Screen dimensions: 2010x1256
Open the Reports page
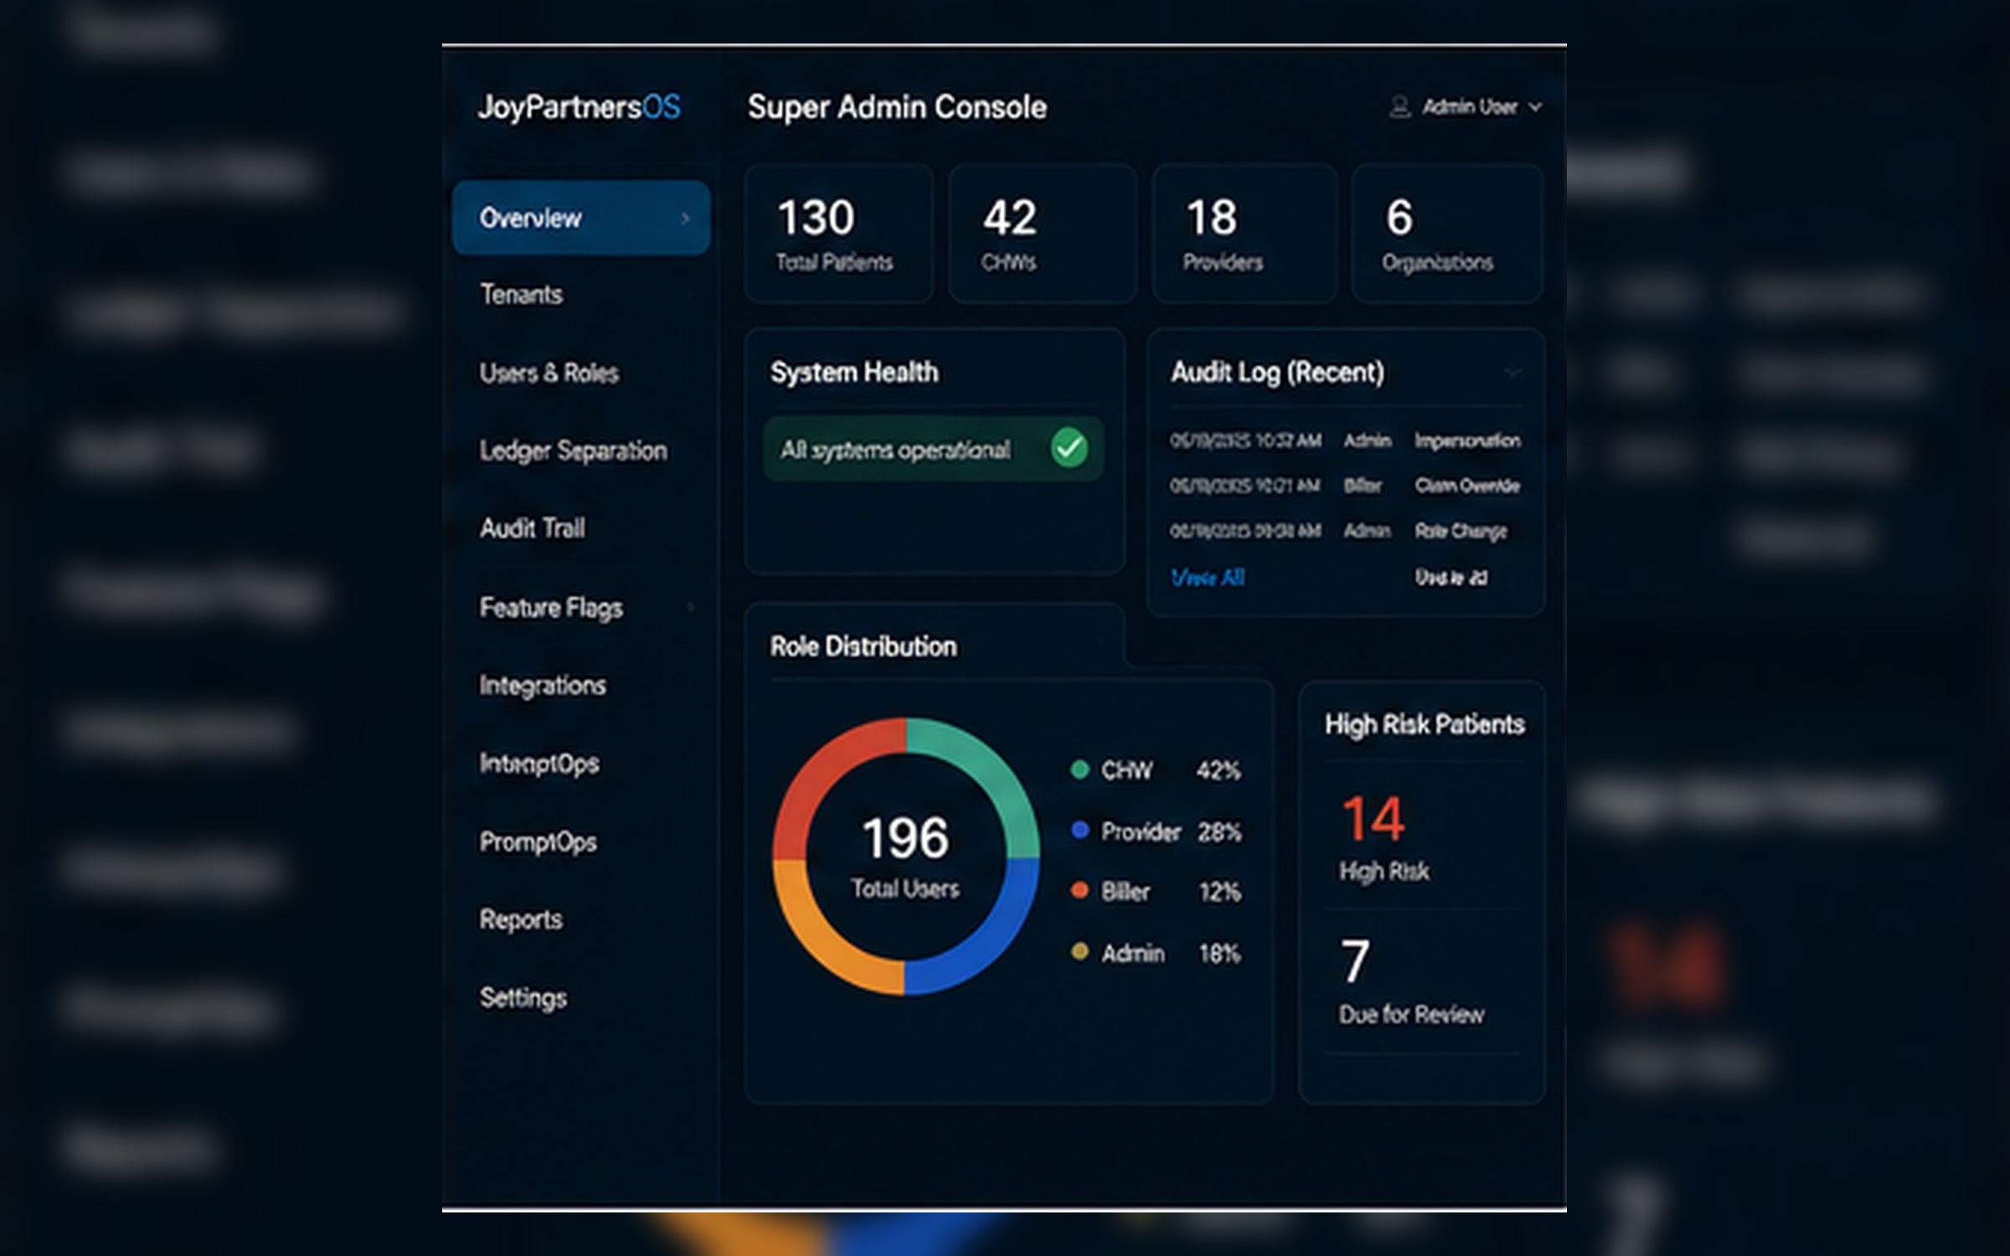(520, 919)
